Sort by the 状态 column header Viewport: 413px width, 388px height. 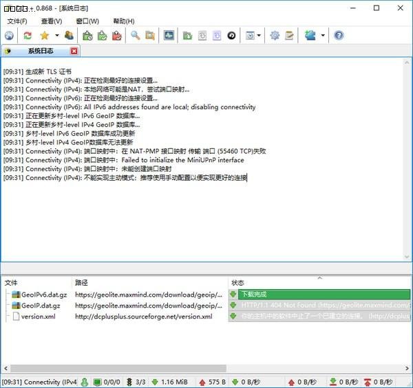pyautogui.click(x=319, y=283)
